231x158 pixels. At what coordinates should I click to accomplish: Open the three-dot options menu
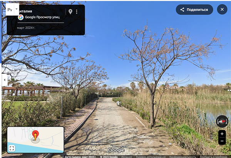coord(77,12)
